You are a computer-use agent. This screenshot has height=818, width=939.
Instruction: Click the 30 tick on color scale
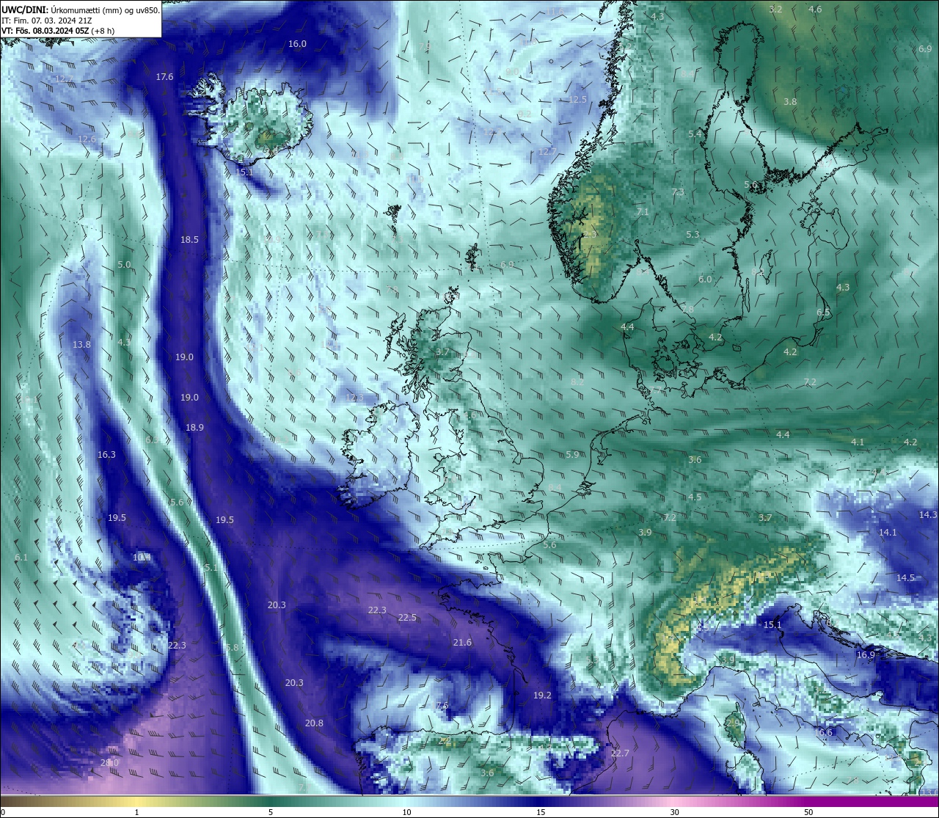coord(673,812)
